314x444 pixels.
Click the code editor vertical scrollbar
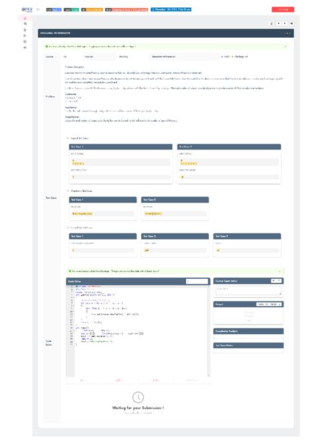point(209,331)
